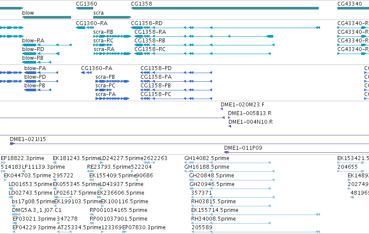Screen dimensions: 369x234
Task: Select protein scra-PC
Action: (x=104, y=90)
